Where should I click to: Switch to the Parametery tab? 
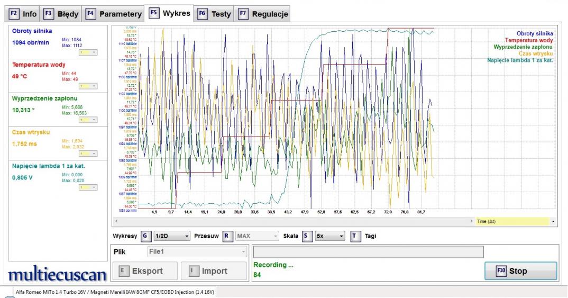click(114, 14)
